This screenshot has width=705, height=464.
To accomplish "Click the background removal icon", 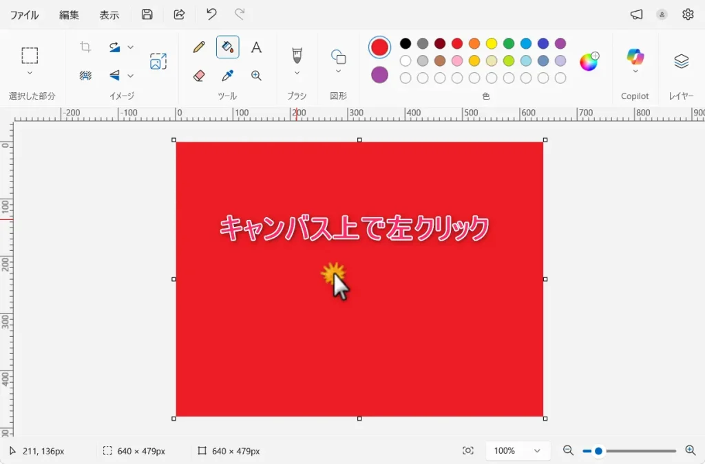I will click(x=85, y=76).
